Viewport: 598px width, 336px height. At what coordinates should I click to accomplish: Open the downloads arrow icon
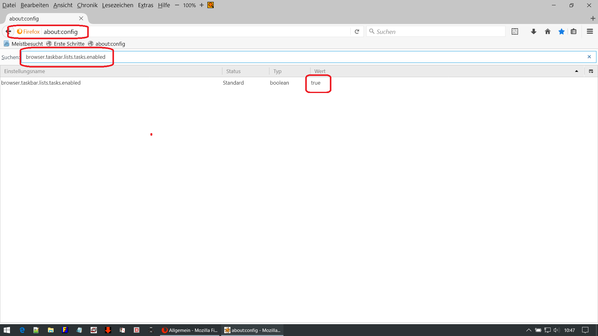coord(534,31)
